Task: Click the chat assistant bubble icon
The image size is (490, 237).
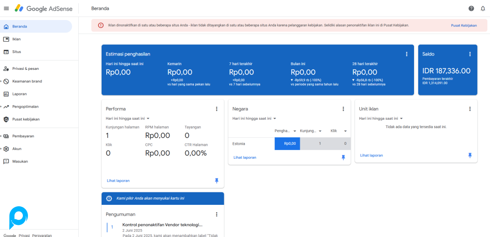Action: [18, 217]
